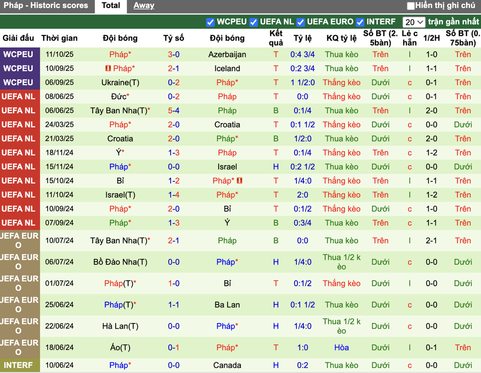Uncheck the WCPEU filter checkbox
Image resolution: width=481 pixels, height=373 pixels.
click(210, 22)
